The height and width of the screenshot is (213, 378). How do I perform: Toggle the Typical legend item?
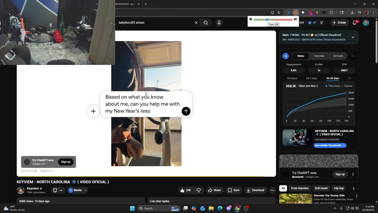347,86
